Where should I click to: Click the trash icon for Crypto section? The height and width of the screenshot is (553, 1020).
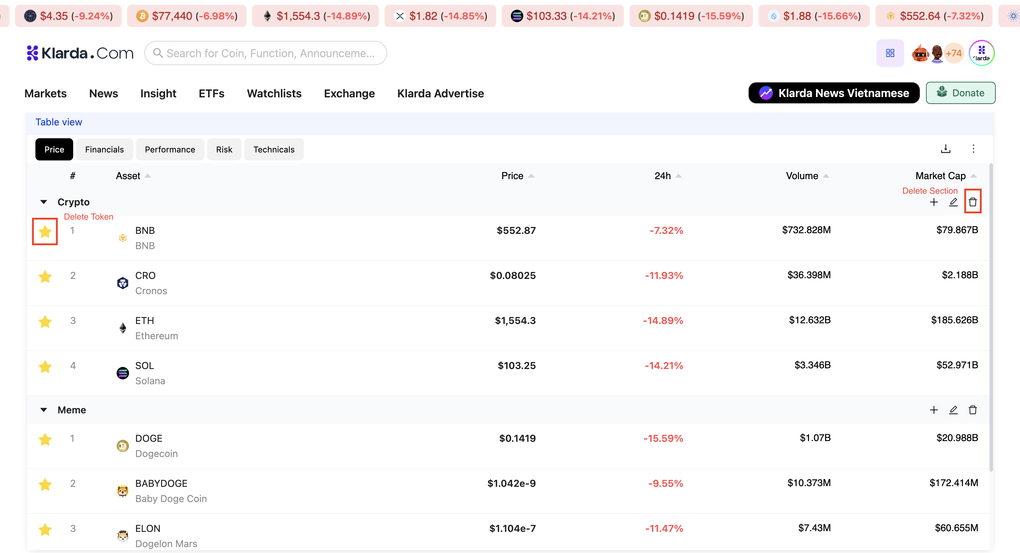point(972,202)
